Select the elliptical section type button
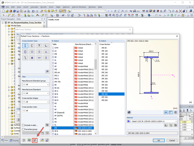This screenshot has height=146, width=194. click(x=39, y=52)
